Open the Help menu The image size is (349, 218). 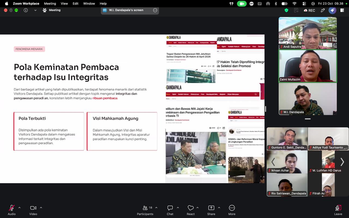[x=103, y=4]
